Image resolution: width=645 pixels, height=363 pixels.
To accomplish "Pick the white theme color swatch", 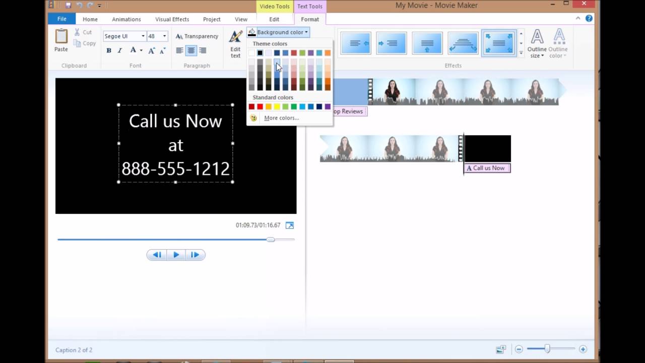I will pyautogui.click(x=251, y=53).
